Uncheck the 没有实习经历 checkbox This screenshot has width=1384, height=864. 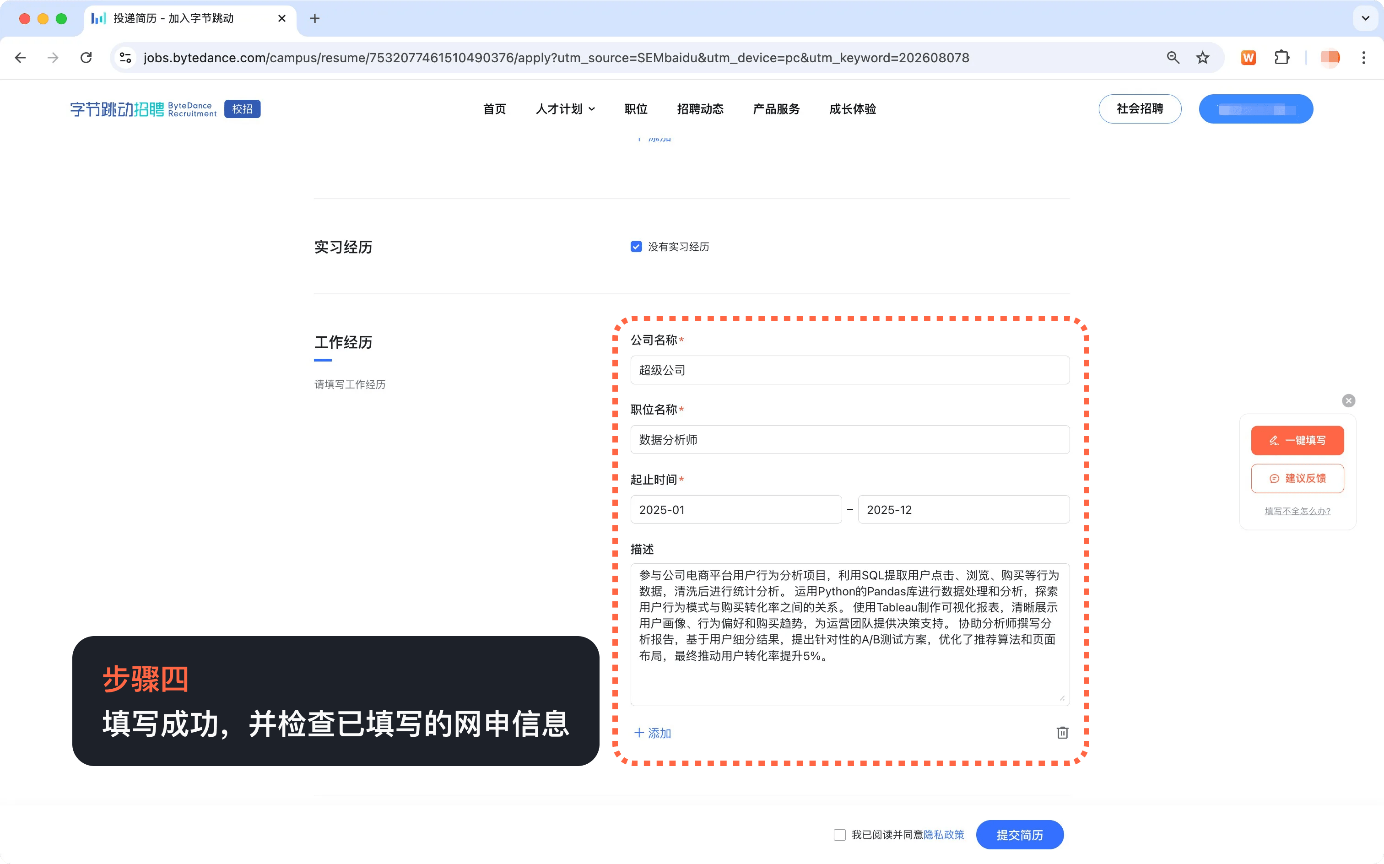(x=636, y=247)
